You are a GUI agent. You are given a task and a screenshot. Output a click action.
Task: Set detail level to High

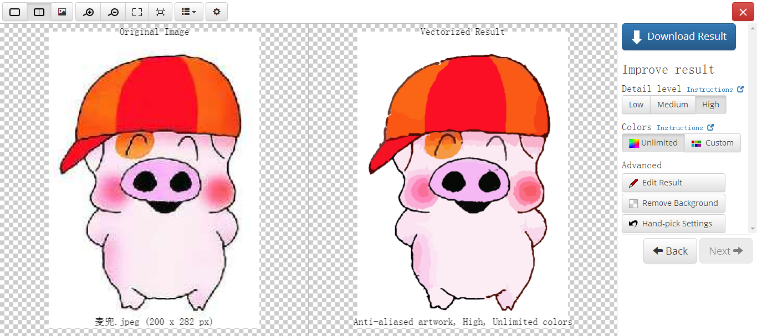coord(710,105)
